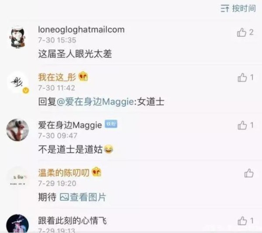Viewport: 262px width, 233px height.
Task: Like the 女道士 reply by 我在这_彤
Action: (245, 78)
